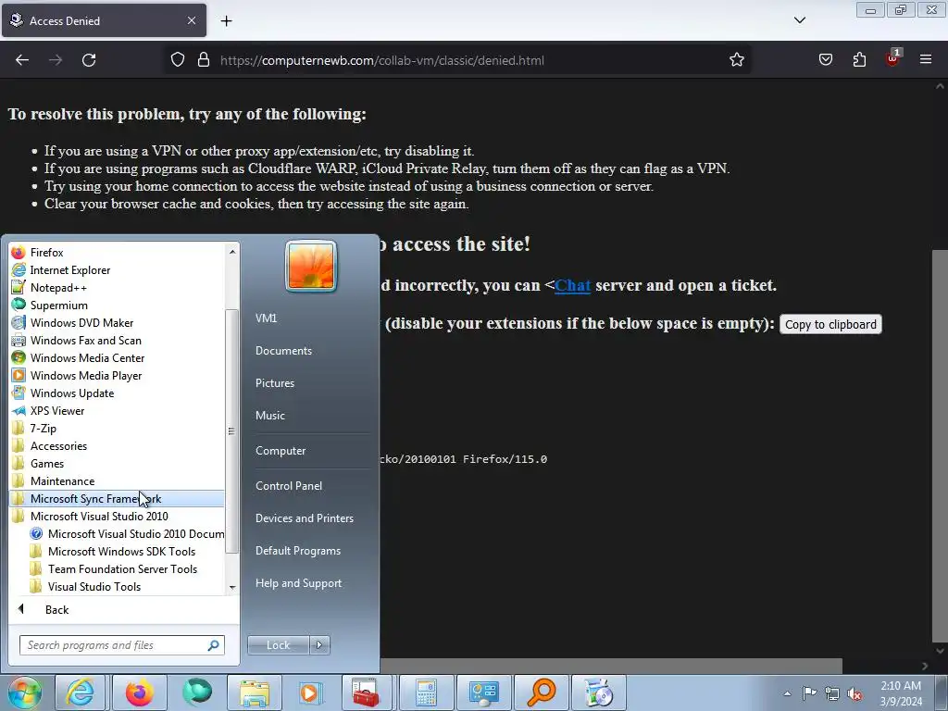The image size is (948, 711).
Task: Open Supermium browser from the taskbar
Action: point(198,692)
